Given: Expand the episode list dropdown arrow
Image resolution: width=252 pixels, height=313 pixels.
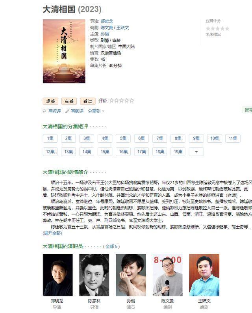Looking at the screenshot, I should pyautogui.click(x=196, y=152).
